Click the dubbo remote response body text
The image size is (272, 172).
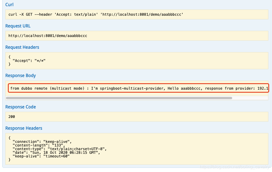139,88
